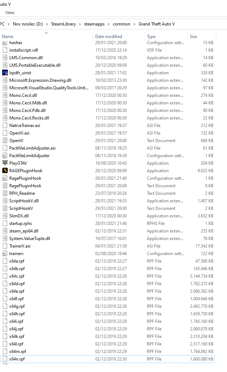227x372 pixels.
Task: Open the common folder breadcrumb
Action: coord(121,24)
